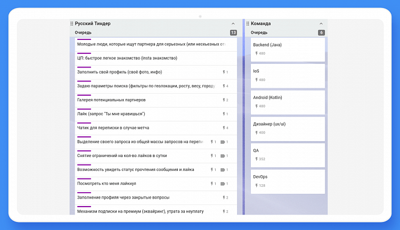Click the value 128 on the DevOps card
This screenshot has width=400, height=230.
point(262,185)
